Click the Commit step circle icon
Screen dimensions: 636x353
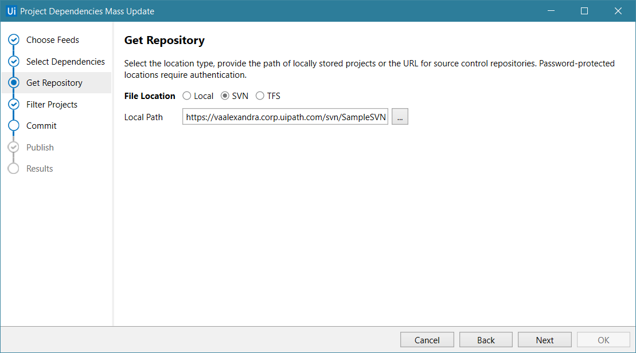[x=14, y=125]
